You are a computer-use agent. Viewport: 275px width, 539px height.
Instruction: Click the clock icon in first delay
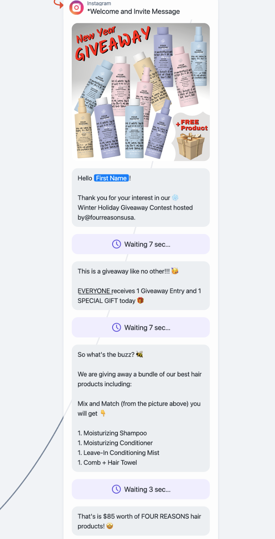[x=116, y=244]
